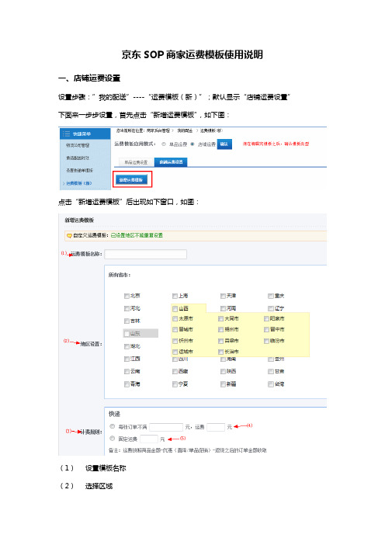Tick the highlighted 山东 checkbox

127,334
